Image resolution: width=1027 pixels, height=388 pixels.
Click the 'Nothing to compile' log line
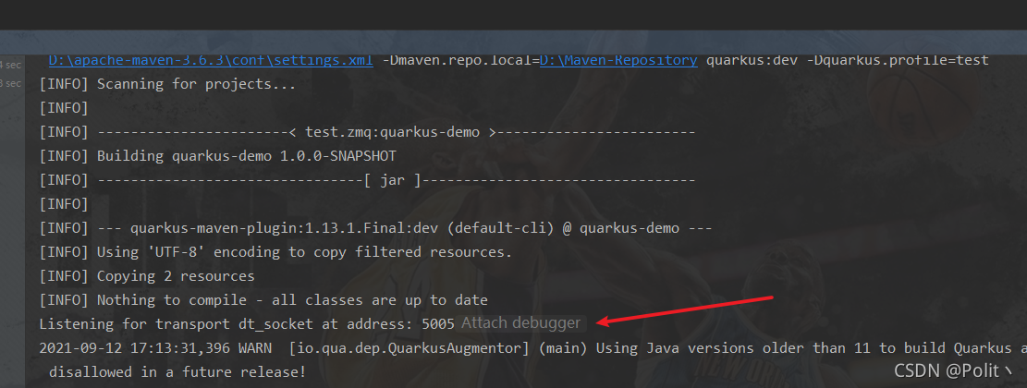pos(263,300)
